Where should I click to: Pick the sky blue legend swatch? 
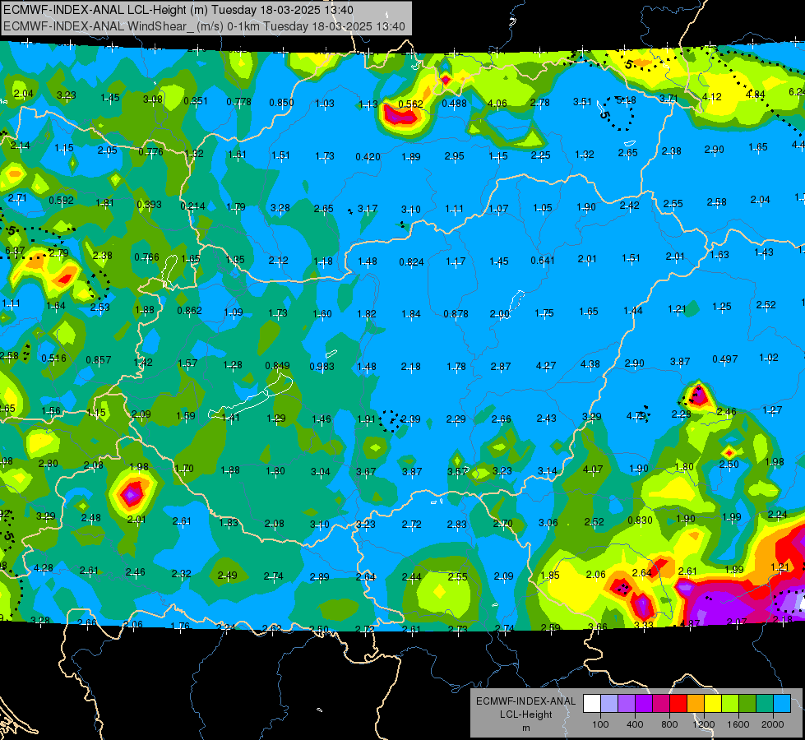tap(782, 703)
